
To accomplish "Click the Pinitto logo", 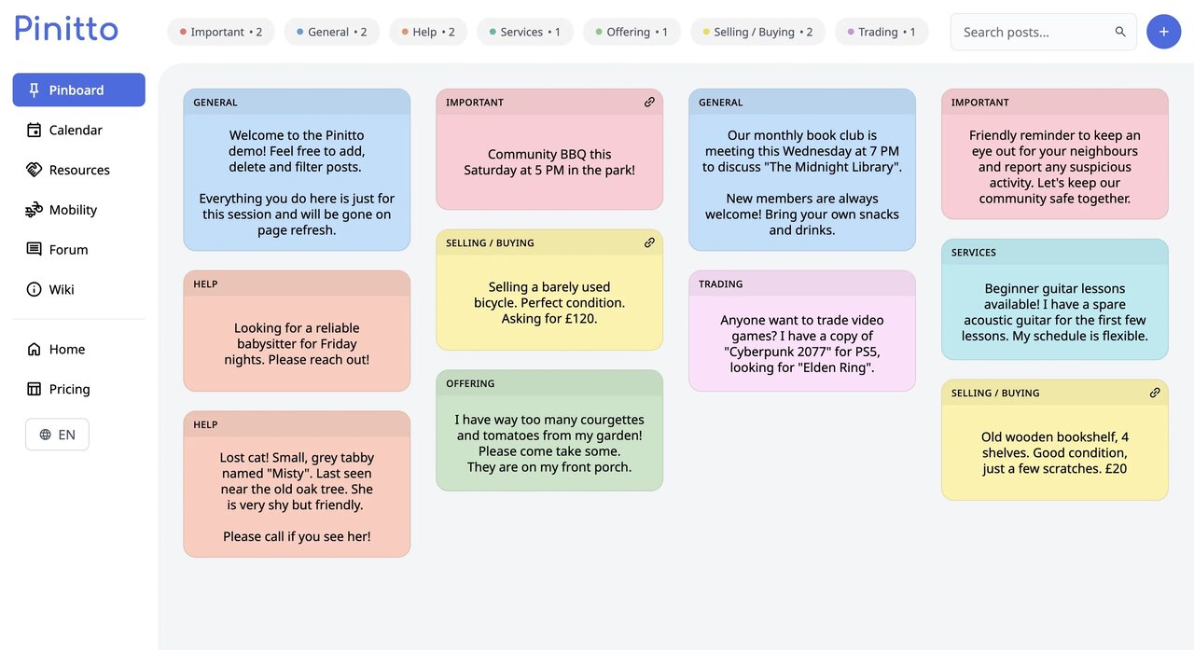I will (x=65, y=28).
